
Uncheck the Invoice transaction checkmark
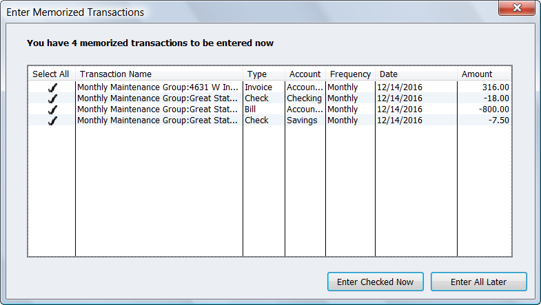tap(52, 87)
